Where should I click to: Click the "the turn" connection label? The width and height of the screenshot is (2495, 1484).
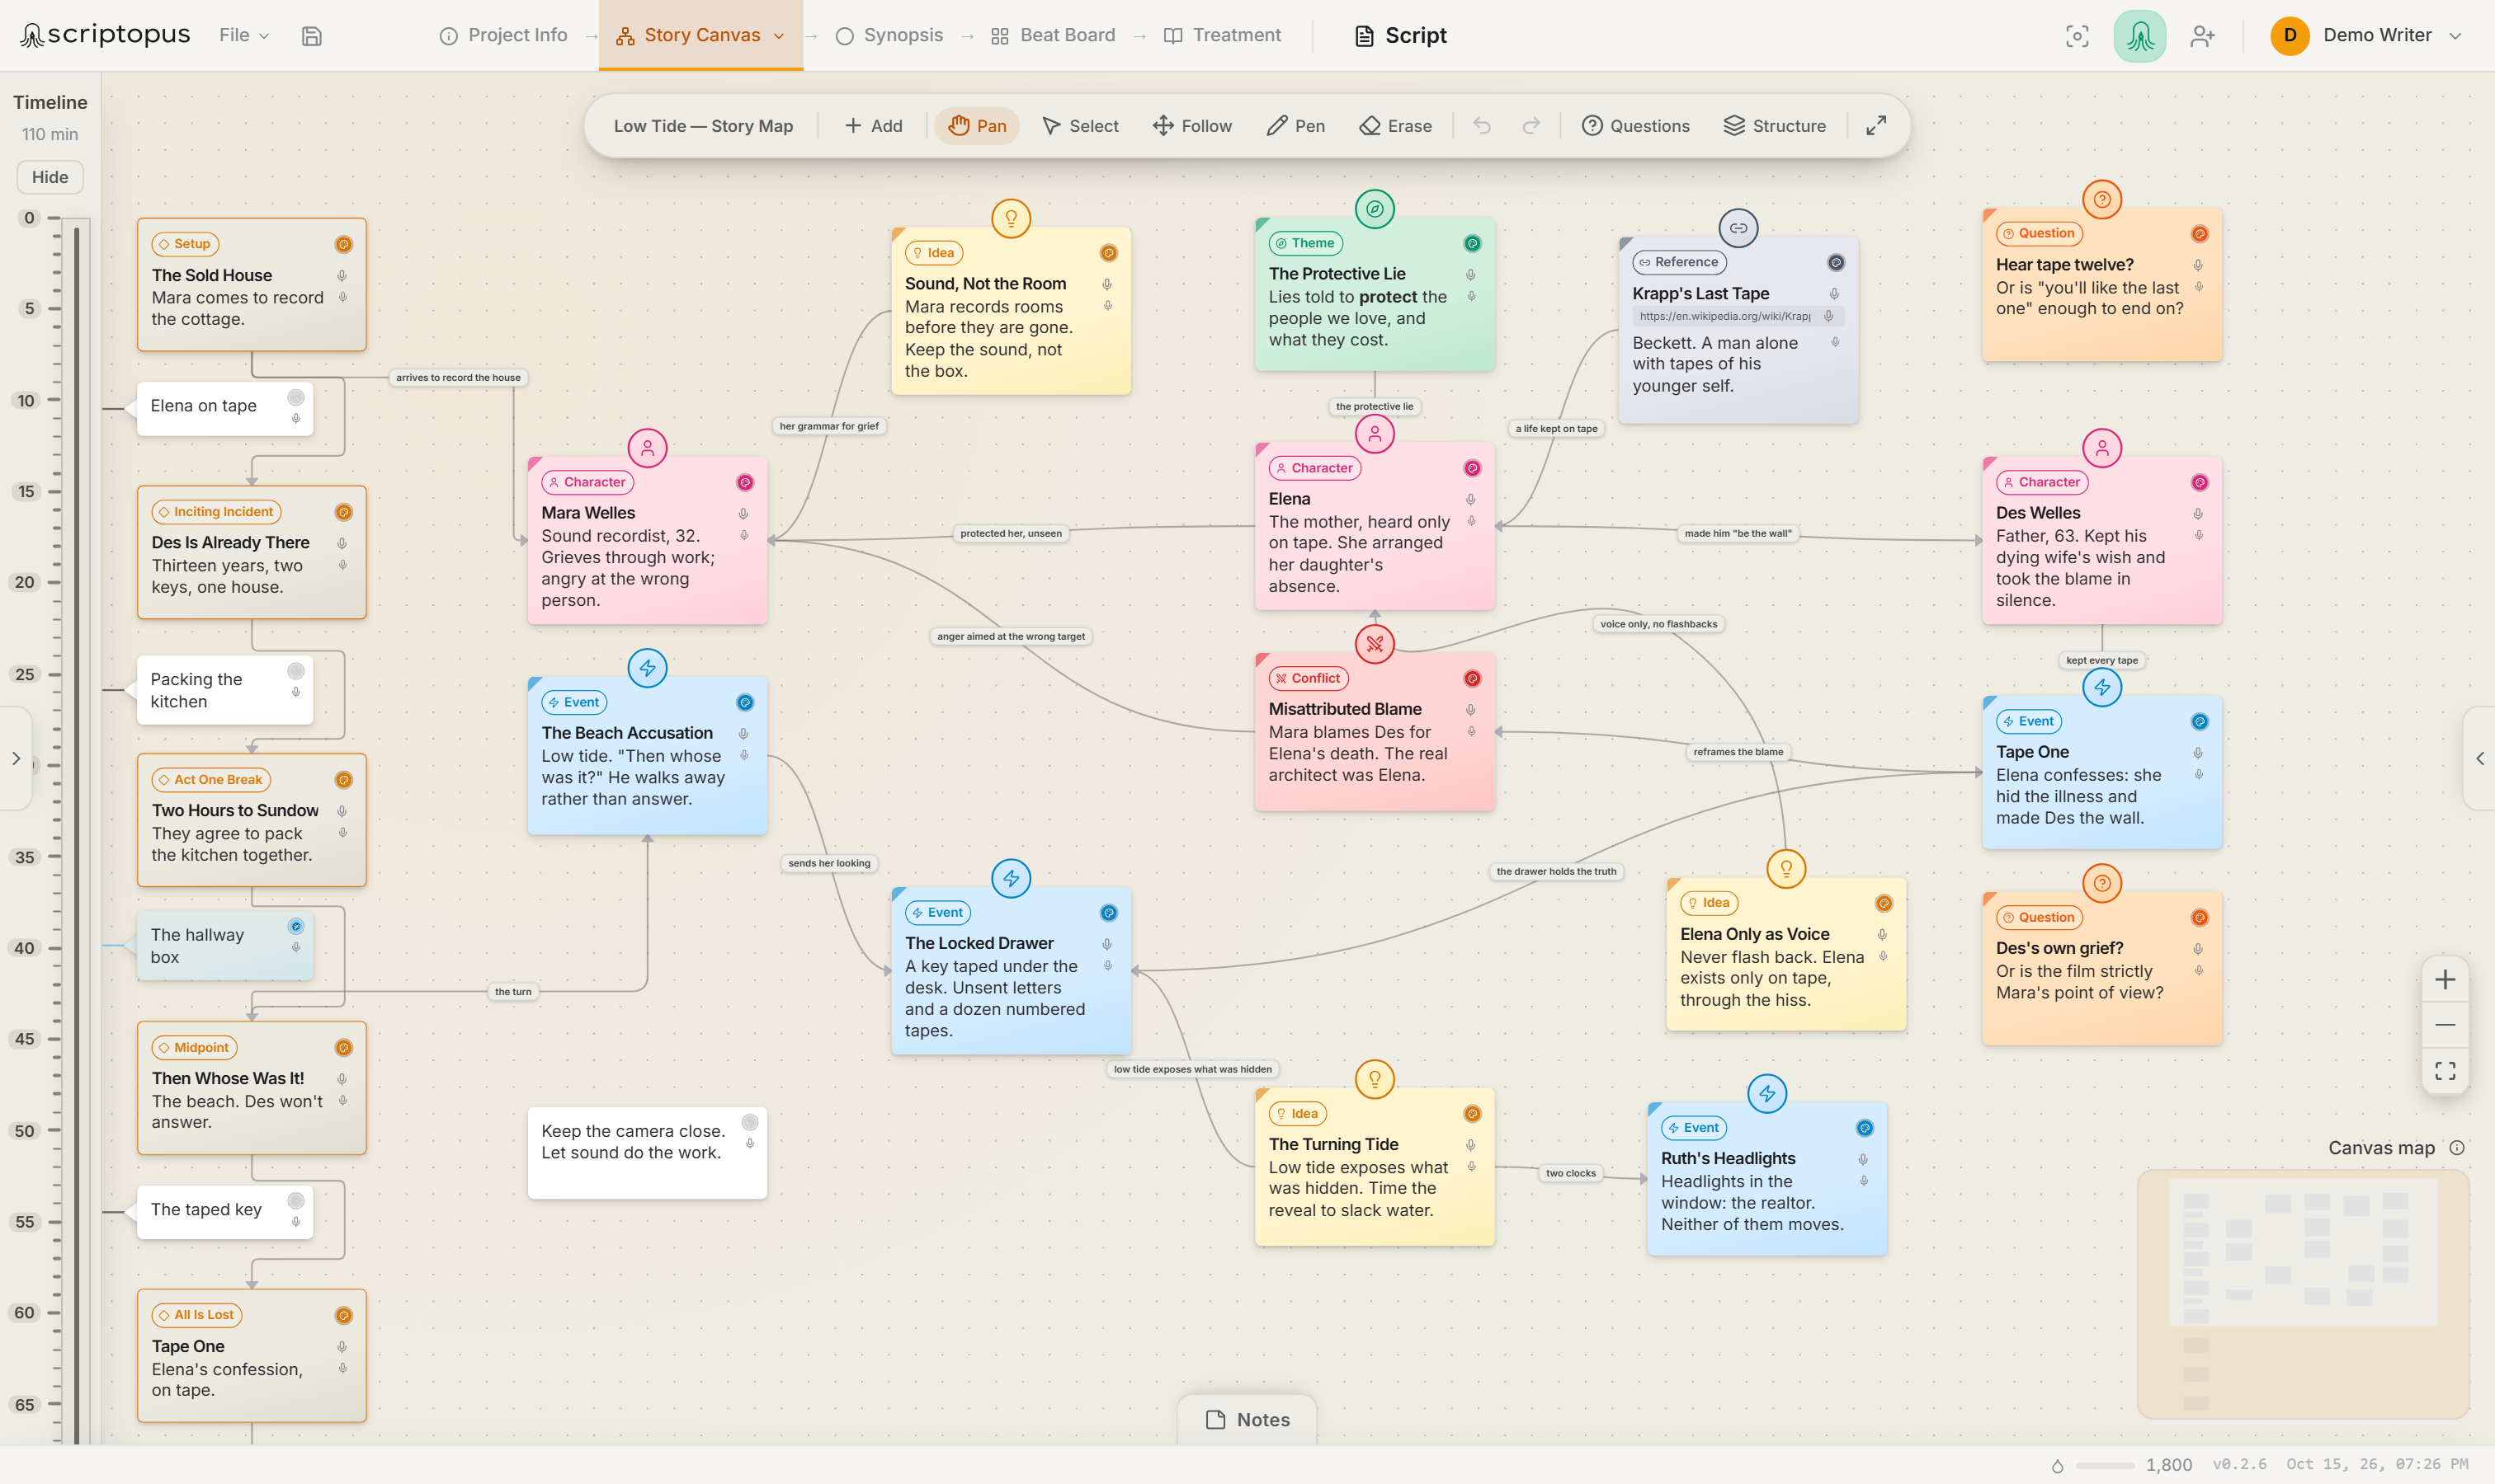(513, 992)
